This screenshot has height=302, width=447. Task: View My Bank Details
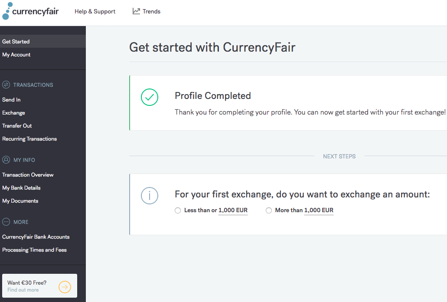[x=21, y=188]
